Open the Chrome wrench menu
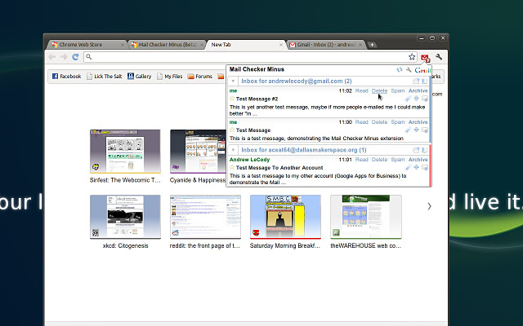The height and width of the screenshot is (326, 523). point(439,57)
